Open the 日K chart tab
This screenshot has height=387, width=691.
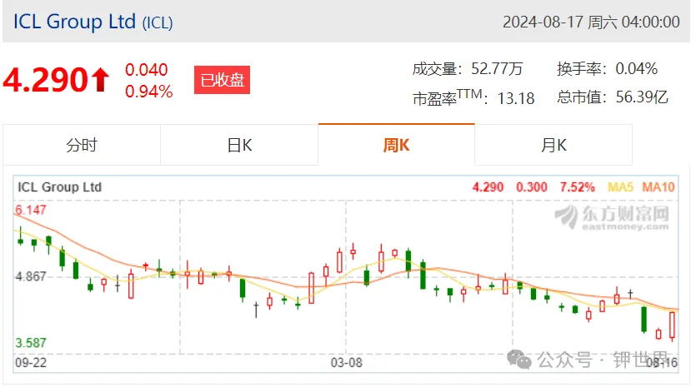(x=239, y=145)
